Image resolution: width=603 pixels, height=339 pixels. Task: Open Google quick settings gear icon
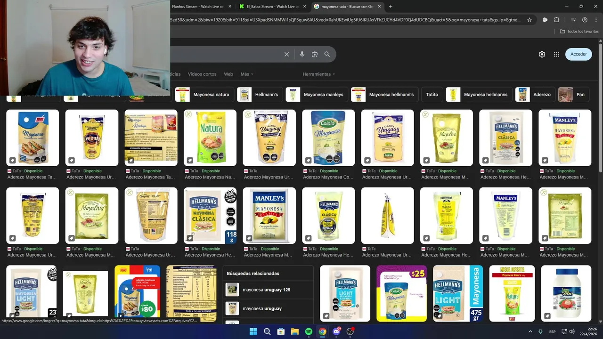(542, 54)
